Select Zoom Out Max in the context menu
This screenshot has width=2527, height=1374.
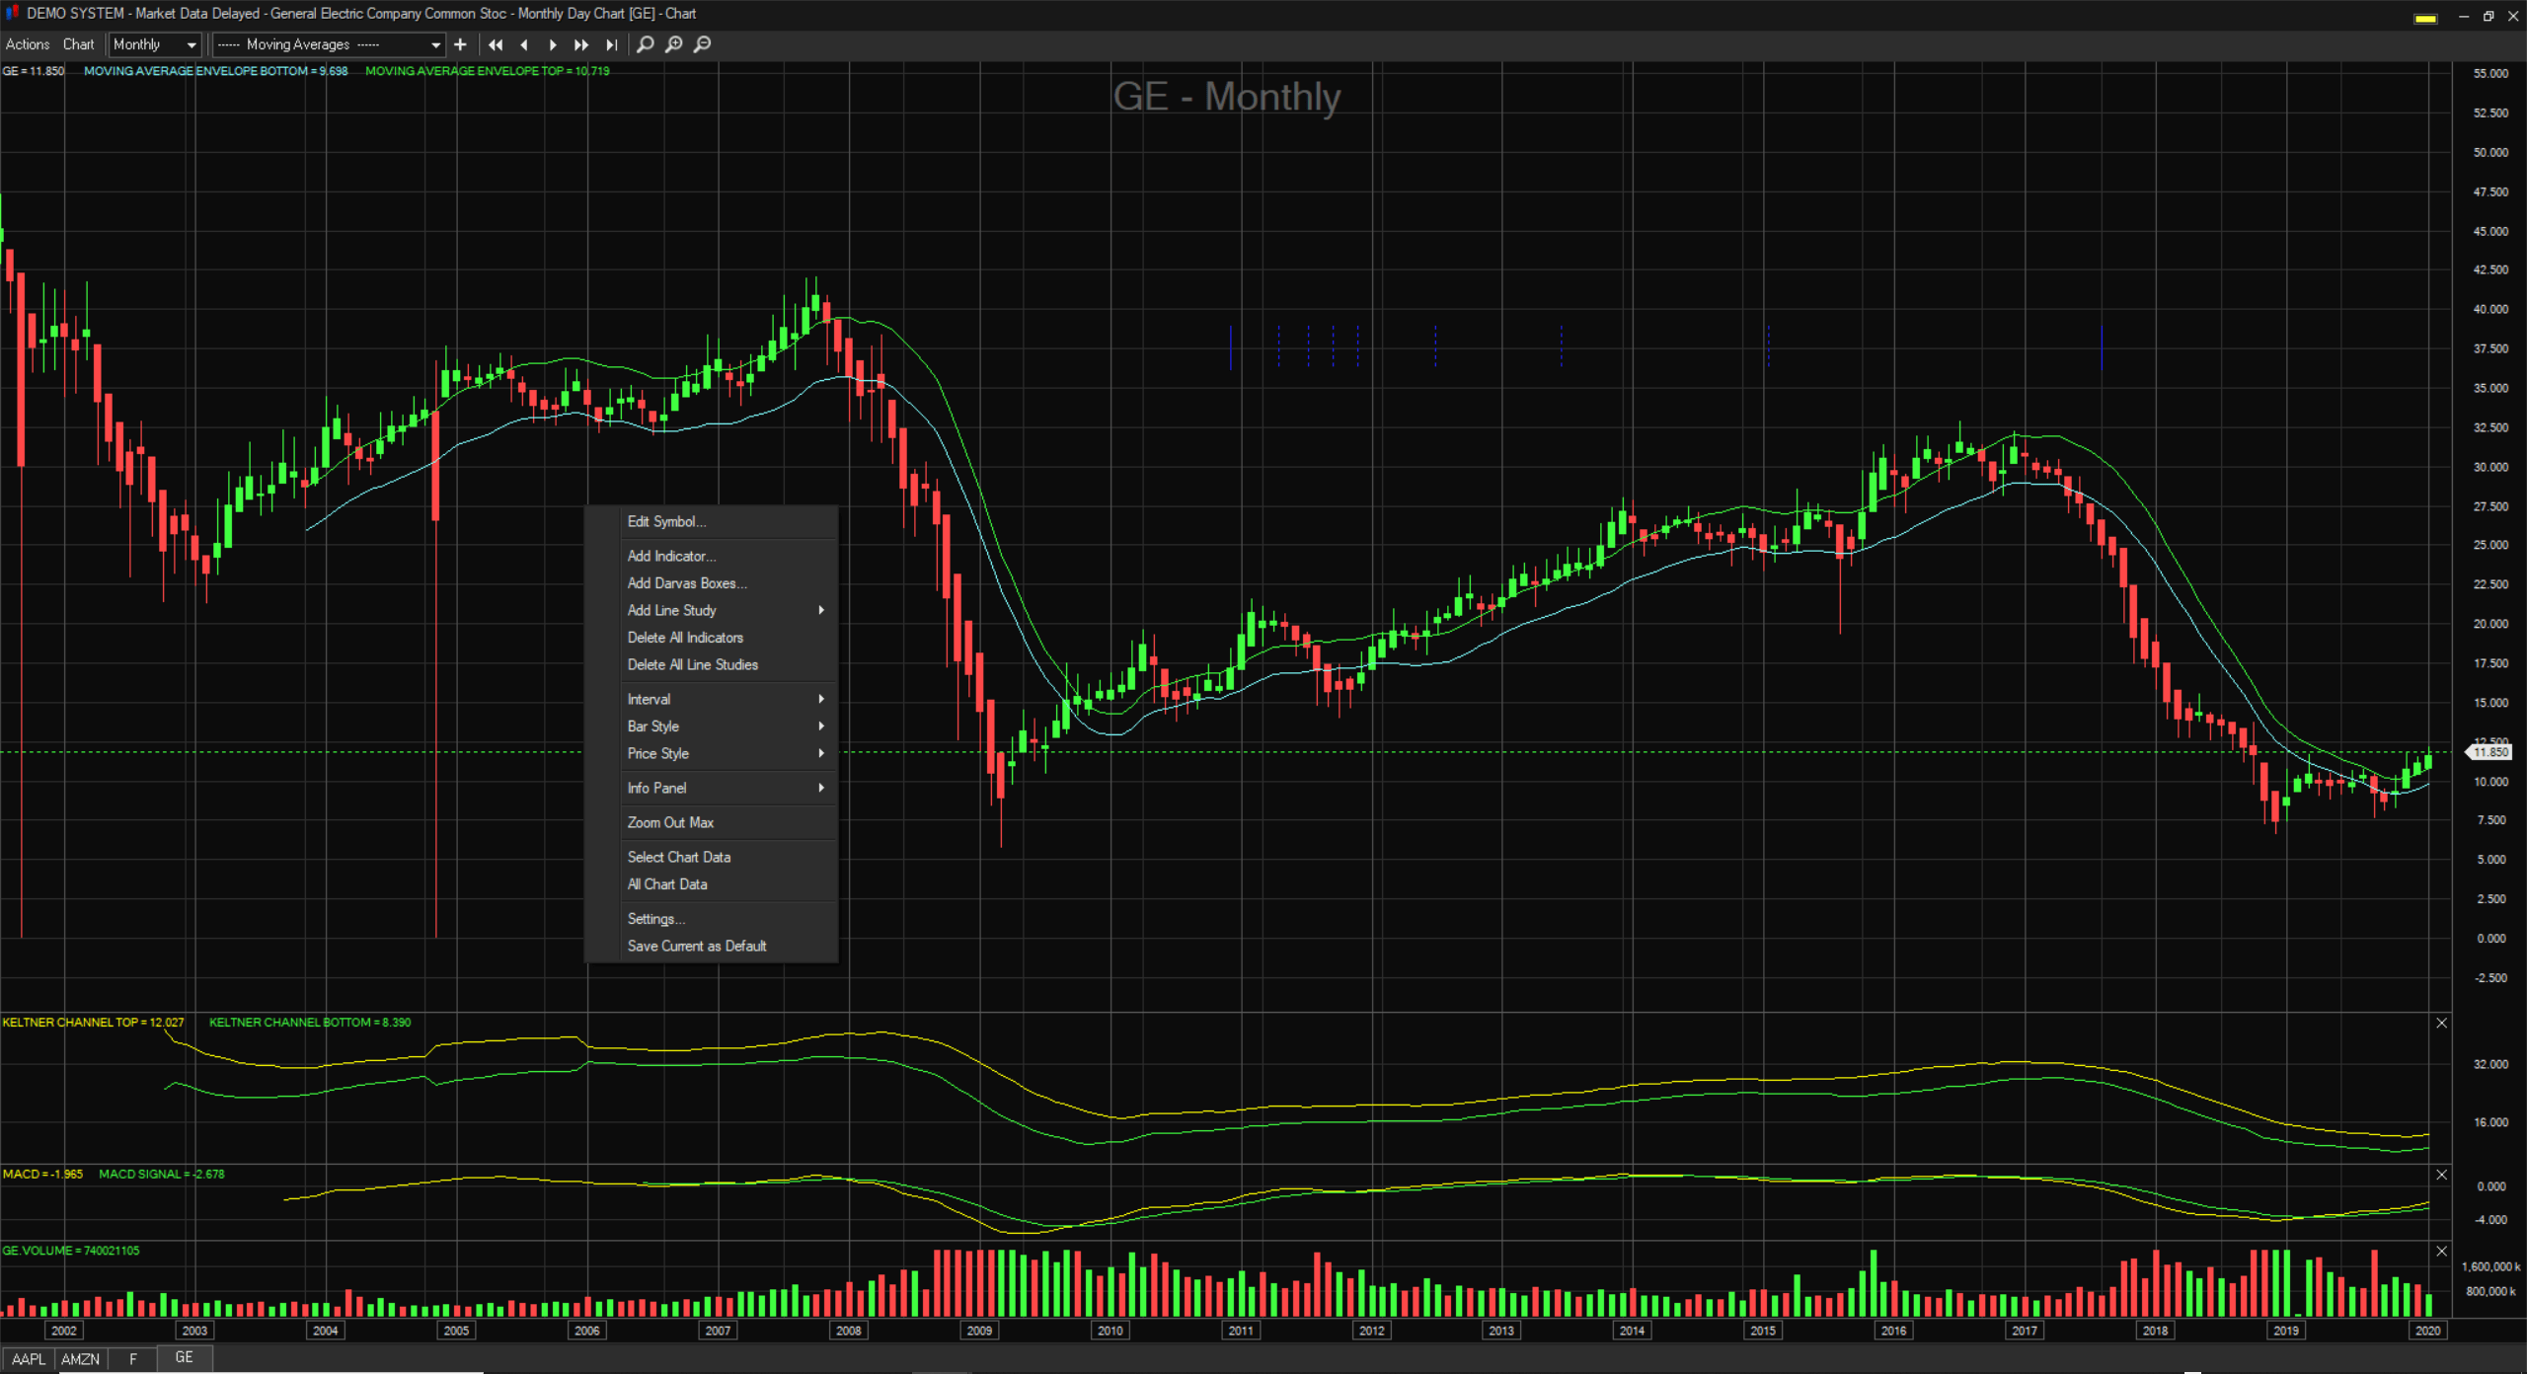click(670, 821)
